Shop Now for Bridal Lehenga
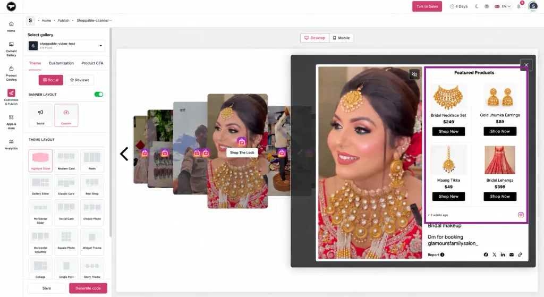 [500, 197]
